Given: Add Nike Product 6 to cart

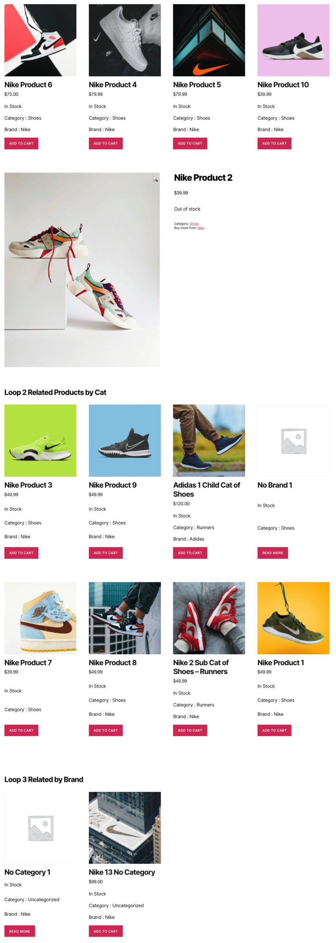Looking at the screenshot, I should click(21, 143).
